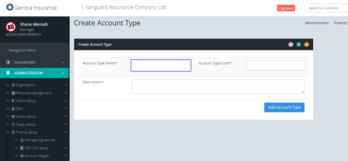Click the Account Type Code field
This screenshot has width=348, height=161.
point(275,65)
